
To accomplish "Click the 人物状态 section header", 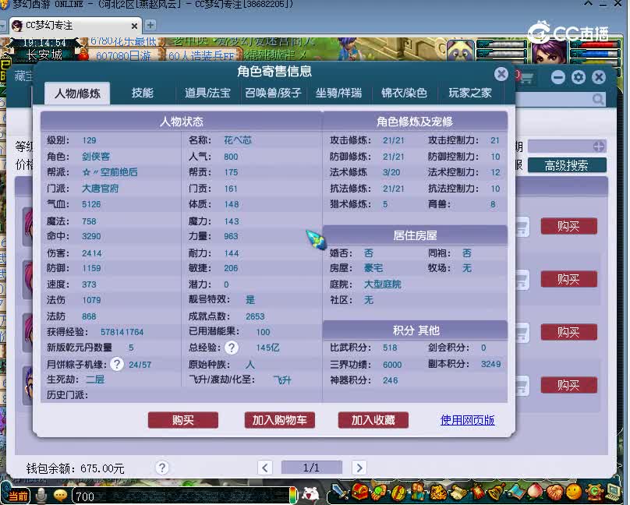I will pyautogui.click(x=181, y=122).
